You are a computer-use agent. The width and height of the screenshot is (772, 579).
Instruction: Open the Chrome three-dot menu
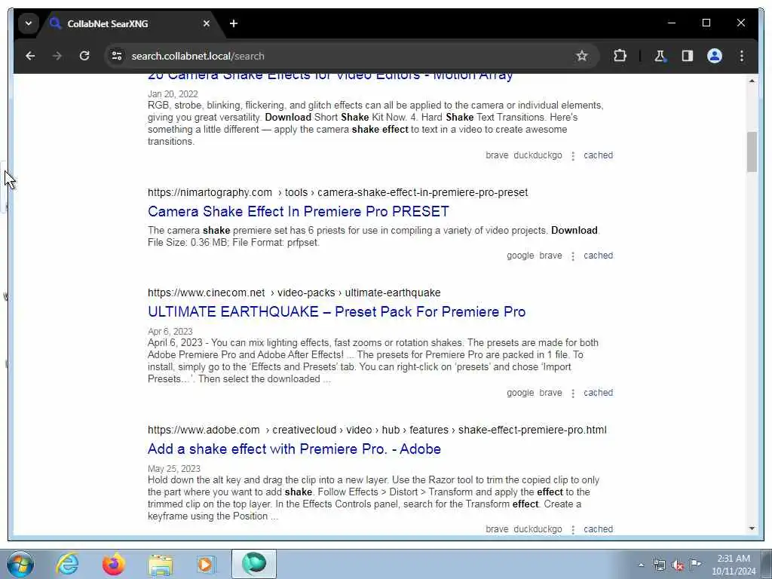pos(742,56)
